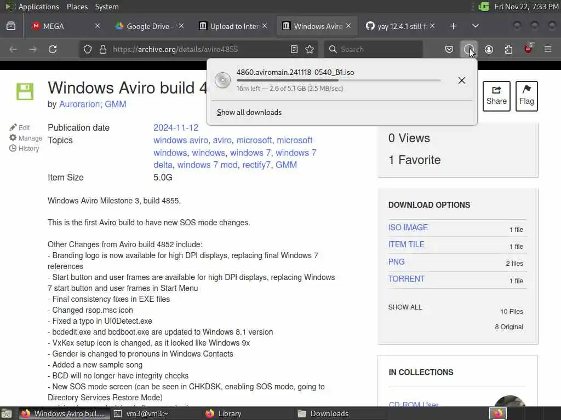This screenshot has height=420, width=561.
Task: Close the Google Drive tab
Action: point(181,26)
